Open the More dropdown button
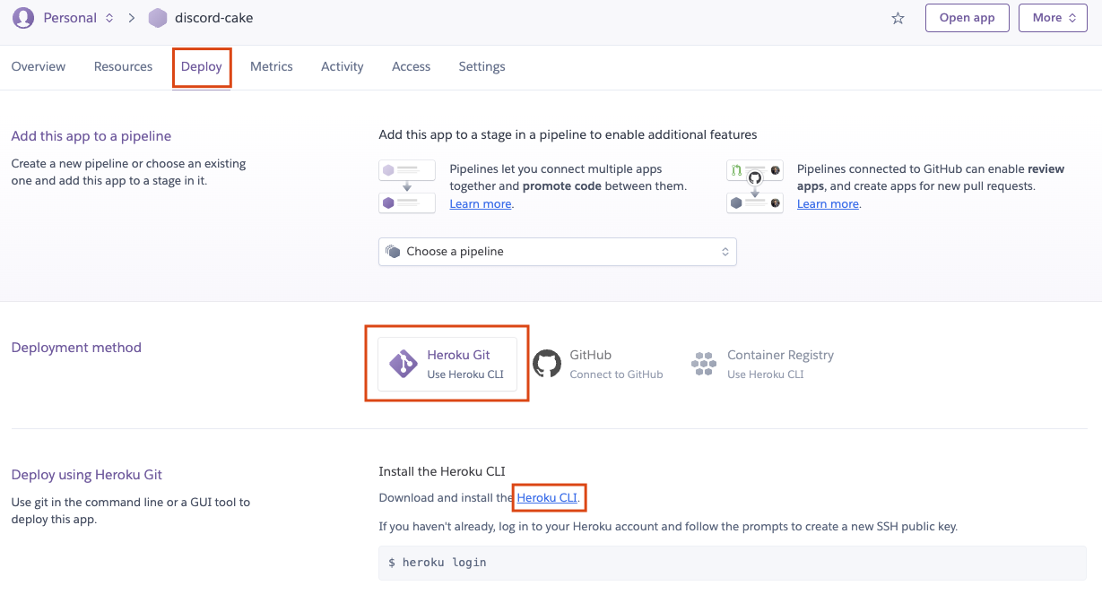The width and height of the screenshot is (1102, 594). pos(1053,18)
